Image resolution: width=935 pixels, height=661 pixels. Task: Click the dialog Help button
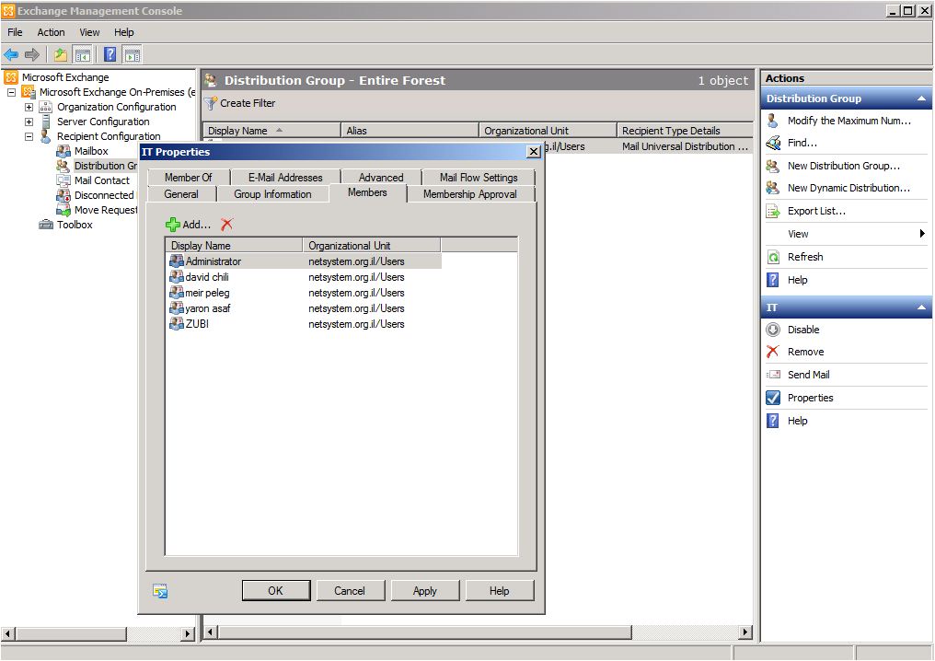(x=500, y=591)
